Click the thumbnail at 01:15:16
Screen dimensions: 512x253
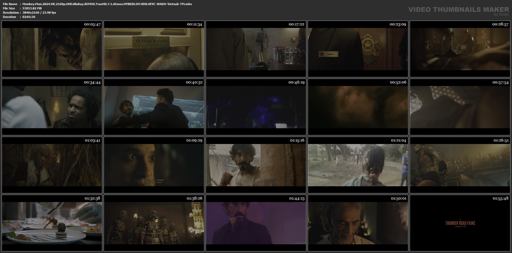click(x=256, y=165)
